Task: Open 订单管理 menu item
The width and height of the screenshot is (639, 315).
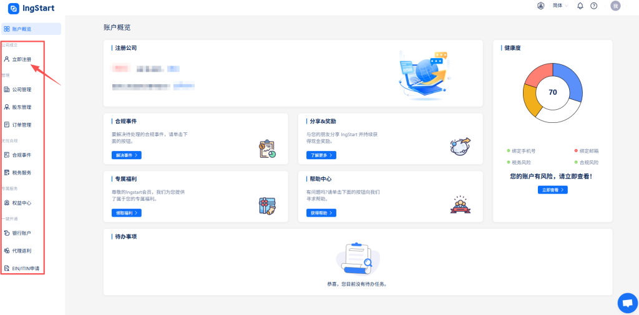Action: point(23,125)
